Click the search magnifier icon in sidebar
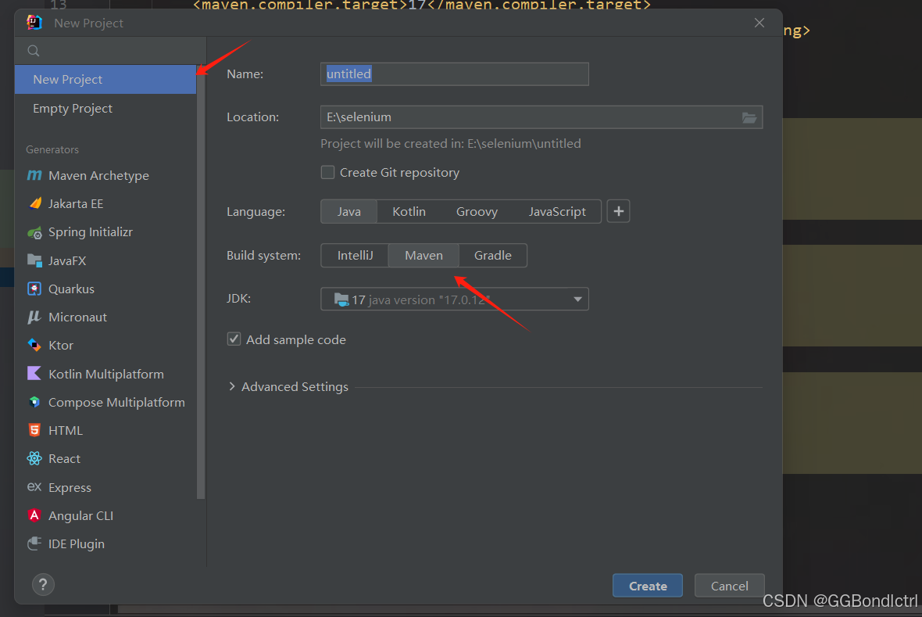The width and height of the screenshot is (922, 617). click(34, 51)
